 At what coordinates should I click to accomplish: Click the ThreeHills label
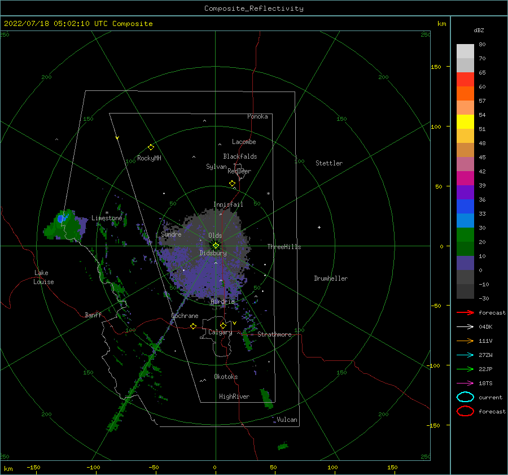[x=284, y=247]
